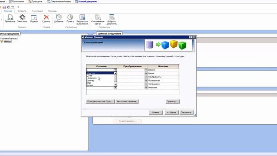Screen dimensions: 277x156
Task: Choose _expences in the source dropdown list
Action: [100, 78]
